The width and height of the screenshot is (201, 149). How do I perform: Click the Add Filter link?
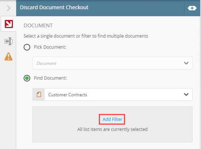click(x=112, y=119)
